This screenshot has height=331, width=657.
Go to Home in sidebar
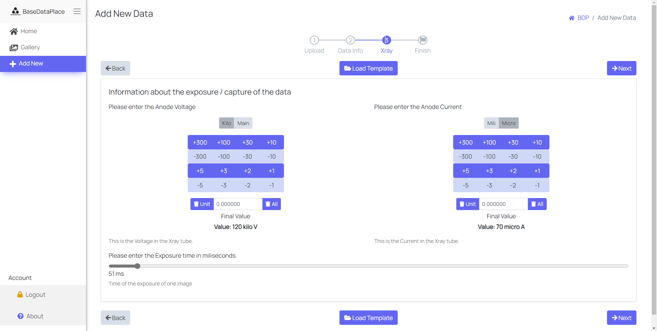coord(28,31)
